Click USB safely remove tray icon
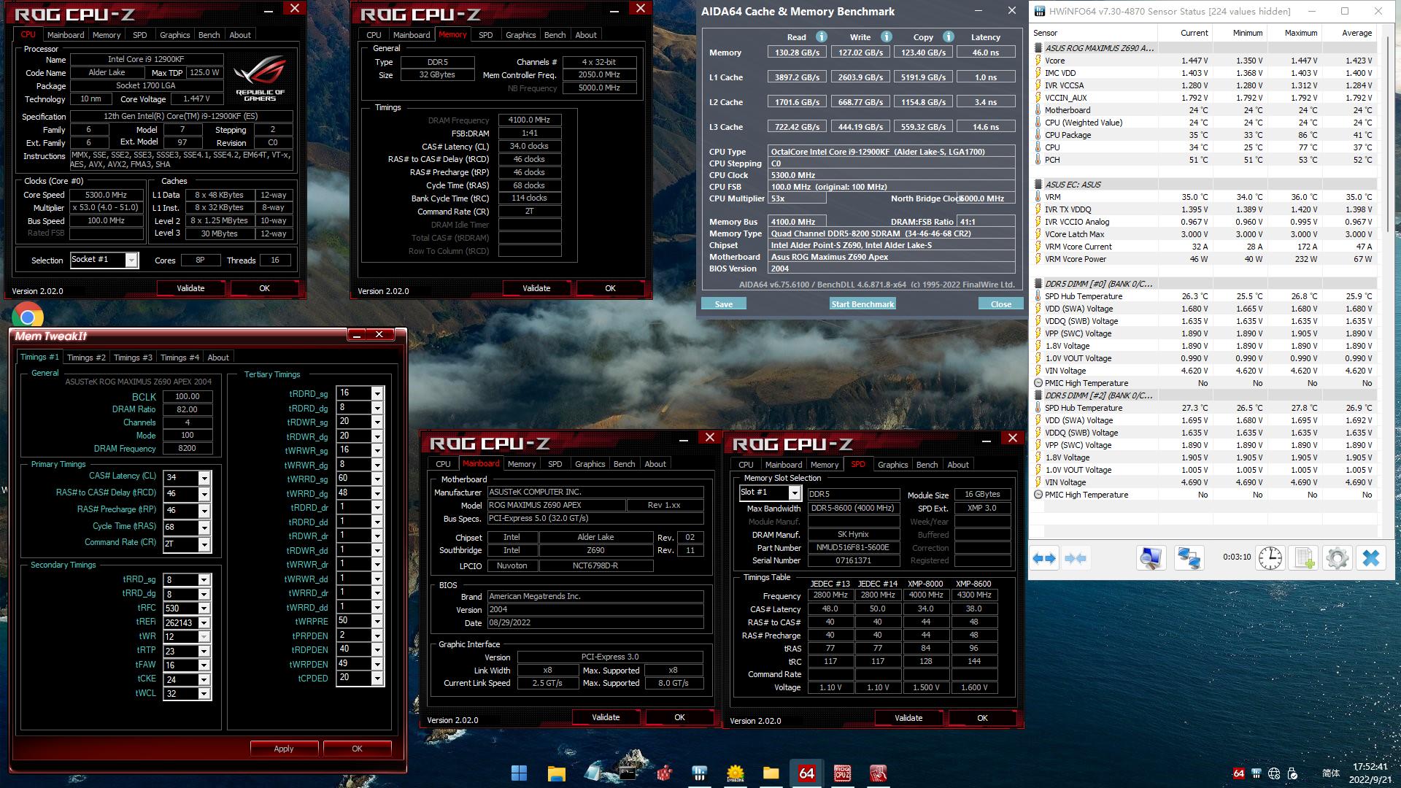Viewport: 1401px width, 788px height. 1292,773
